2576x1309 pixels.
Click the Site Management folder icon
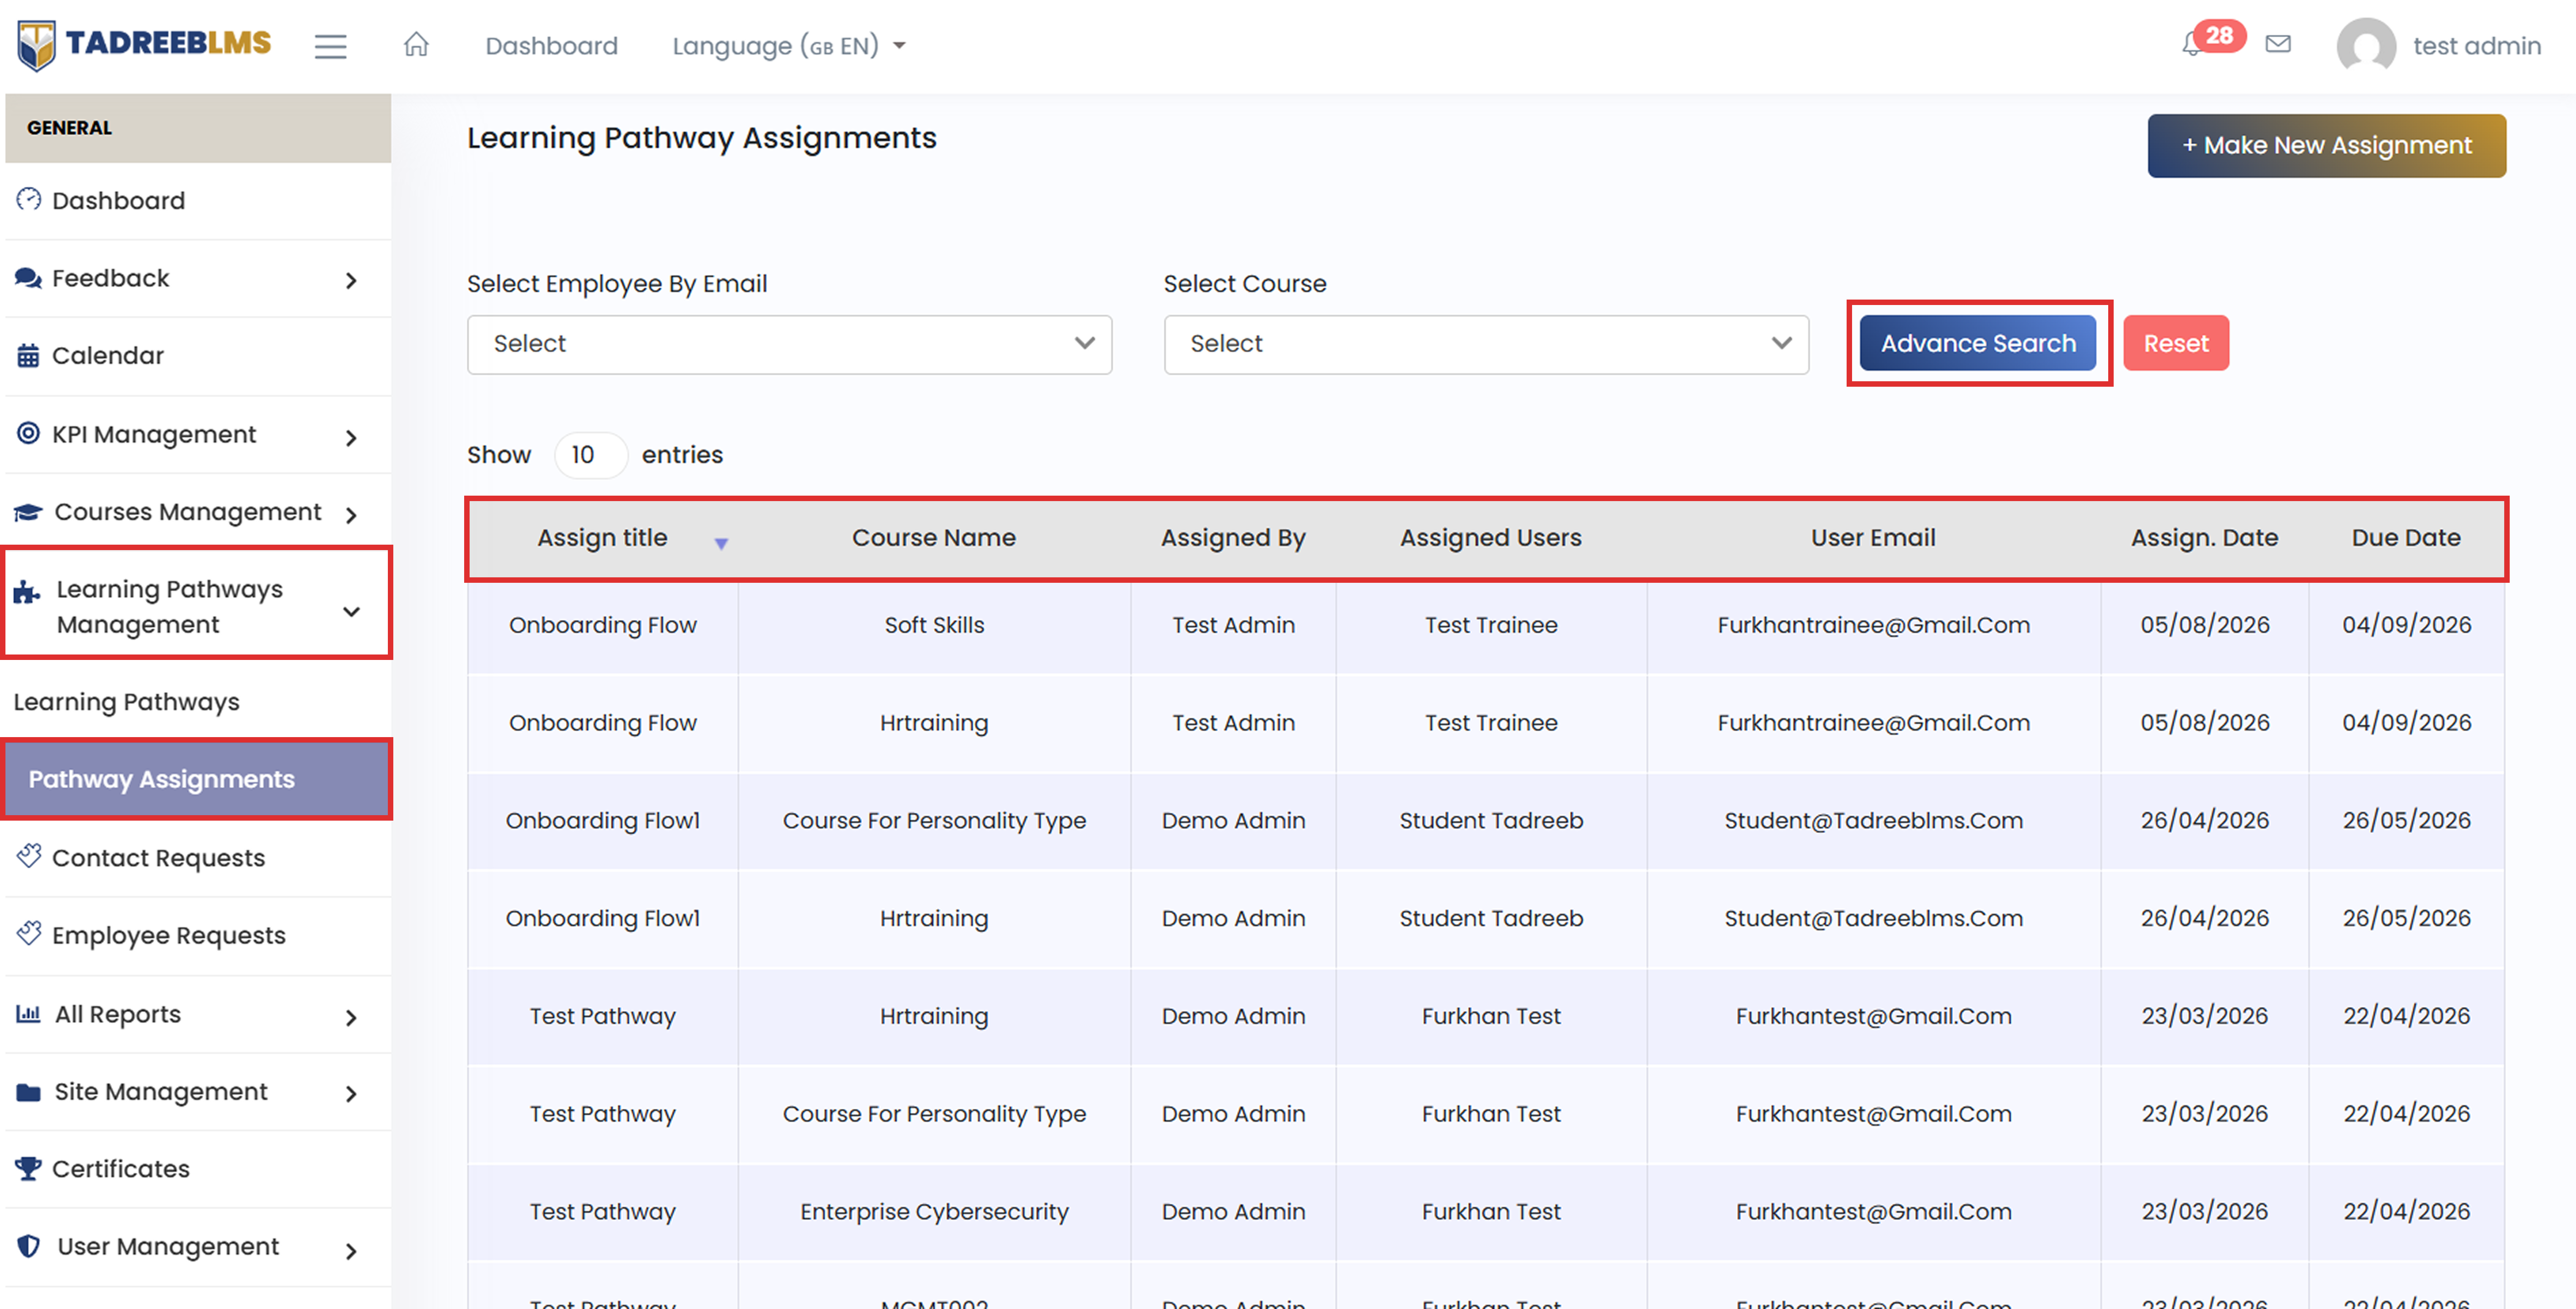(28, 1091)
